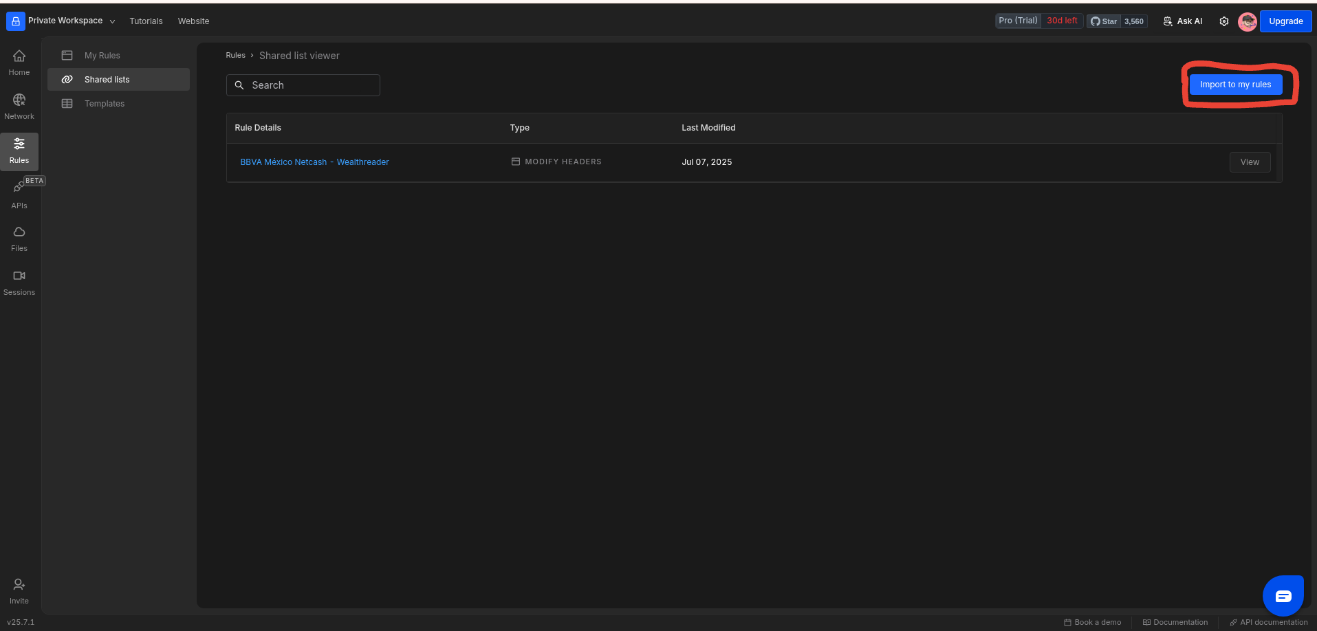
Task: Open the Tutorials menu
Action: point(146,21)
